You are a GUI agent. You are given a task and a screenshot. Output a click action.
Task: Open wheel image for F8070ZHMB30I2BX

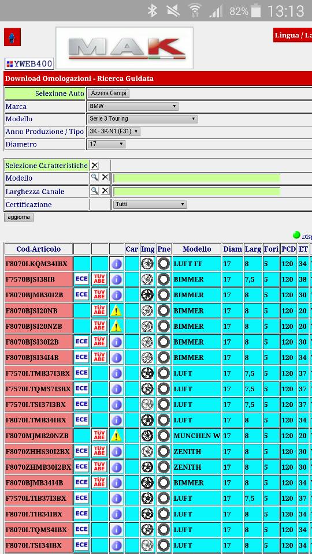click(147, 467)
